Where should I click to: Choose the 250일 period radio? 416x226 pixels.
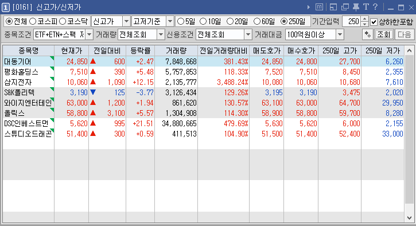pyautogui.click(x=284, y=21)
